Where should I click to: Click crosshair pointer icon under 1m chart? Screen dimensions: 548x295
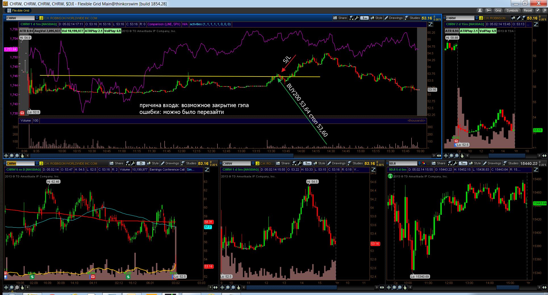(x=6, y=156)
